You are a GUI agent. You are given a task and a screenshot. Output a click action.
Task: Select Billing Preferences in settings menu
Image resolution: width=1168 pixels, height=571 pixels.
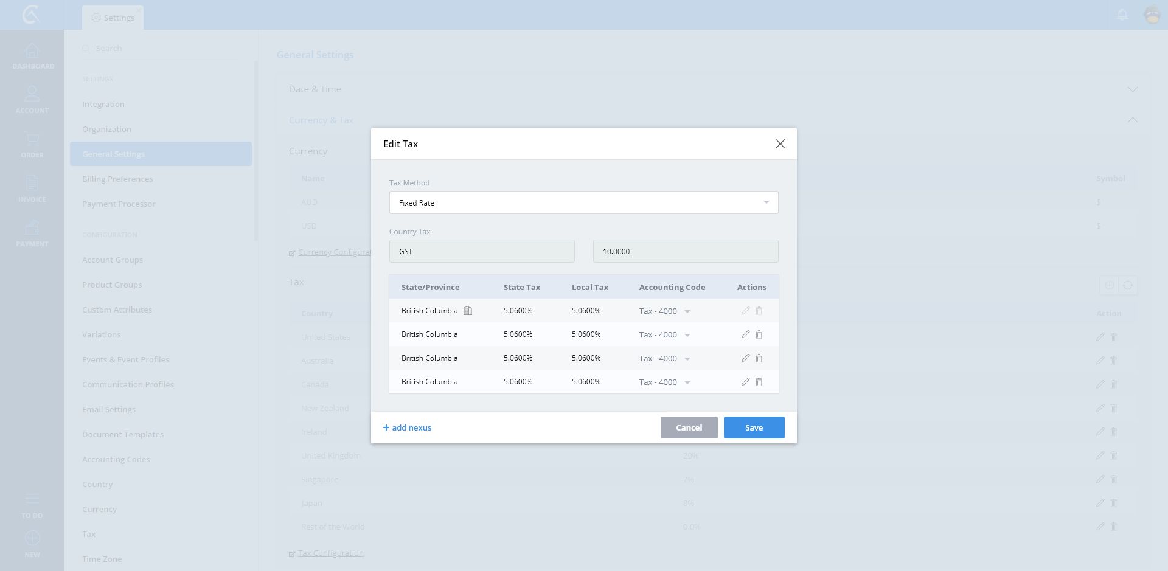coord(117,179)
